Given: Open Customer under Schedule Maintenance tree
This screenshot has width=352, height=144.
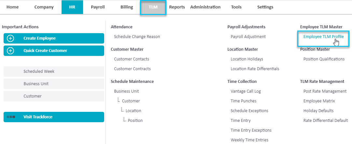Looking at the screenshot, I should click(131, 101).
